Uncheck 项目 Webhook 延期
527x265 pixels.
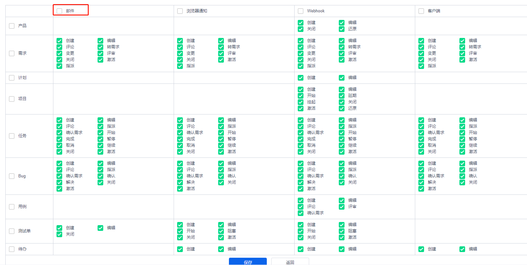click(x=342, y=96)
